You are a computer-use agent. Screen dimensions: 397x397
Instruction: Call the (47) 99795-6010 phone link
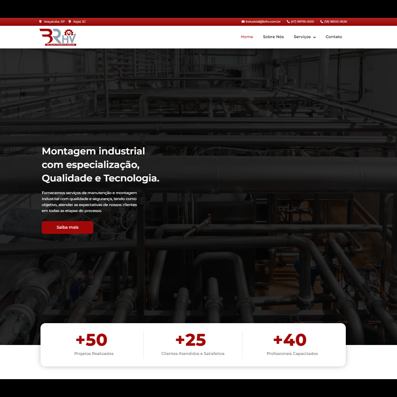302,22
